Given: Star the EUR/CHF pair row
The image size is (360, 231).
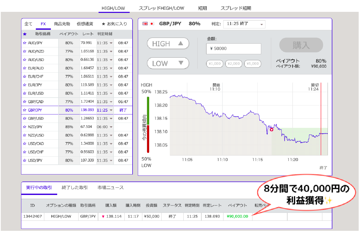Looking at the screenshot, I should coord(25,77).
